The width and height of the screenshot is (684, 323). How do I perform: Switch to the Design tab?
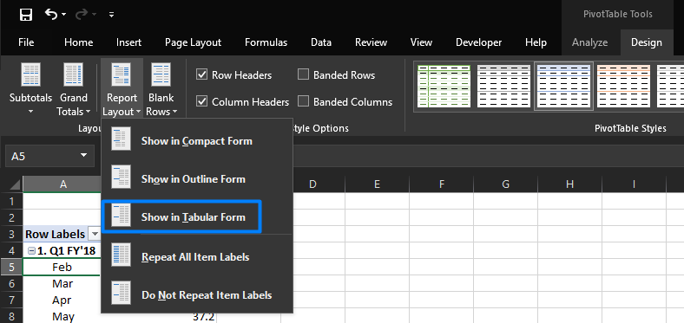[x=647, y=42]
